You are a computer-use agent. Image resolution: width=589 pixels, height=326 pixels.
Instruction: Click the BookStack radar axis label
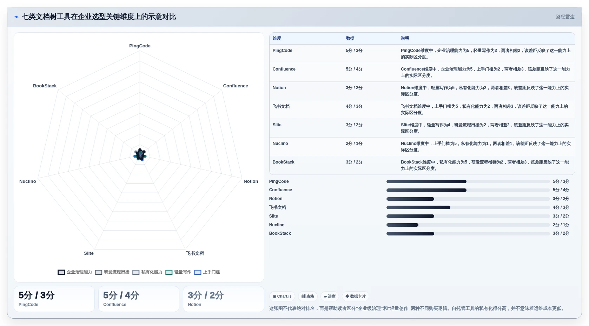[45, 86]
